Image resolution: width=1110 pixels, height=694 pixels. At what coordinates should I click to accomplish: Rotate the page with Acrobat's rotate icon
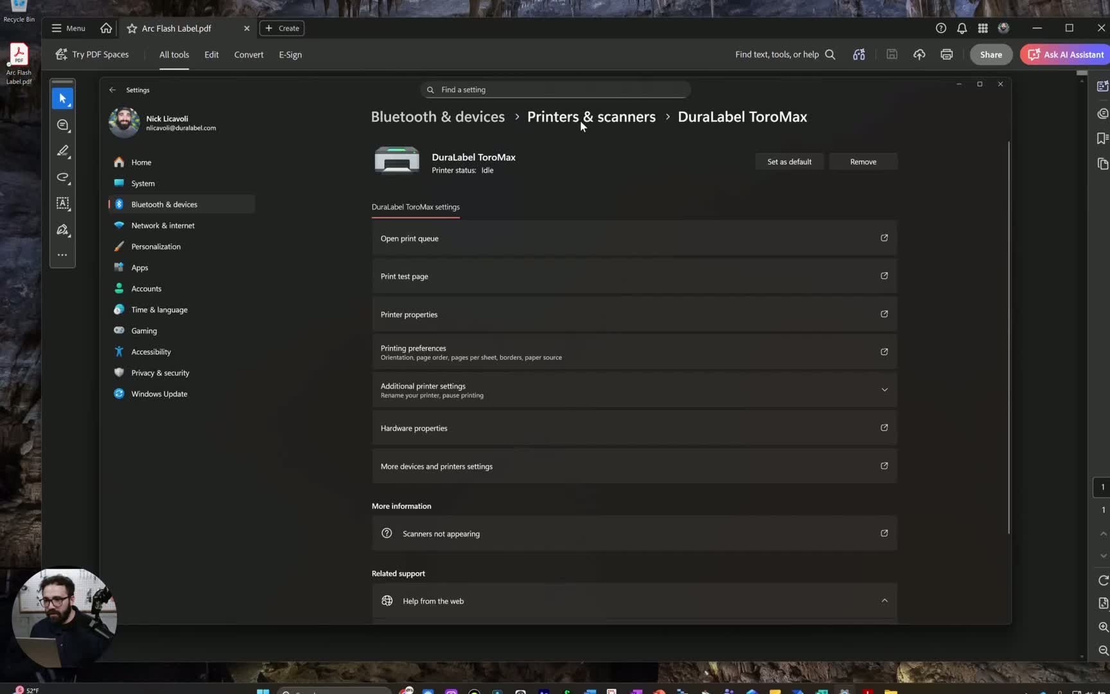1103,580
